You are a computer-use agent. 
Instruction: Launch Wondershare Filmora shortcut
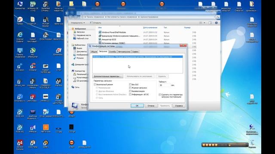tap(33, 83)
